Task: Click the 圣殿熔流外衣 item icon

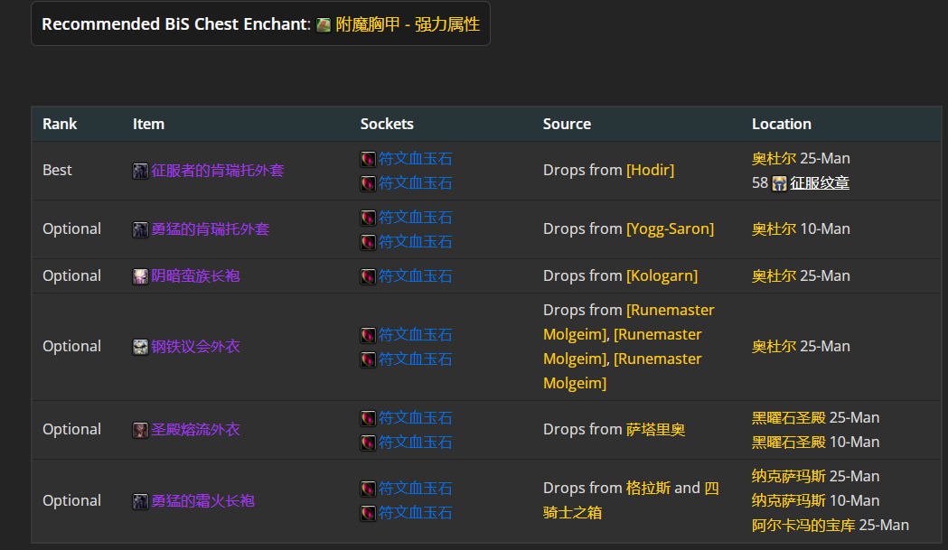Action: tap(140, 430)
